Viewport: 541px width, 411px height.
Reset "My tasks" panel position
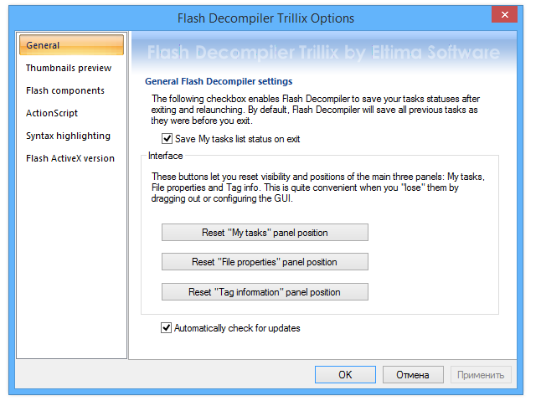[265, 233]
